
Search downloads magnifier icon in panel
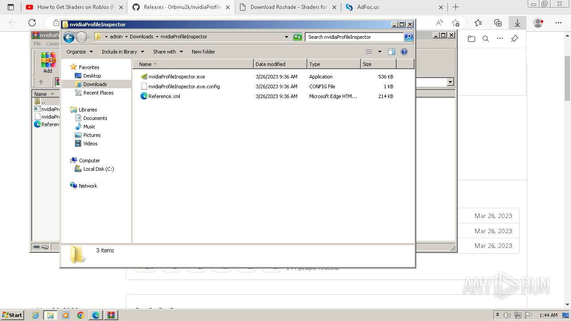[486, 39]
